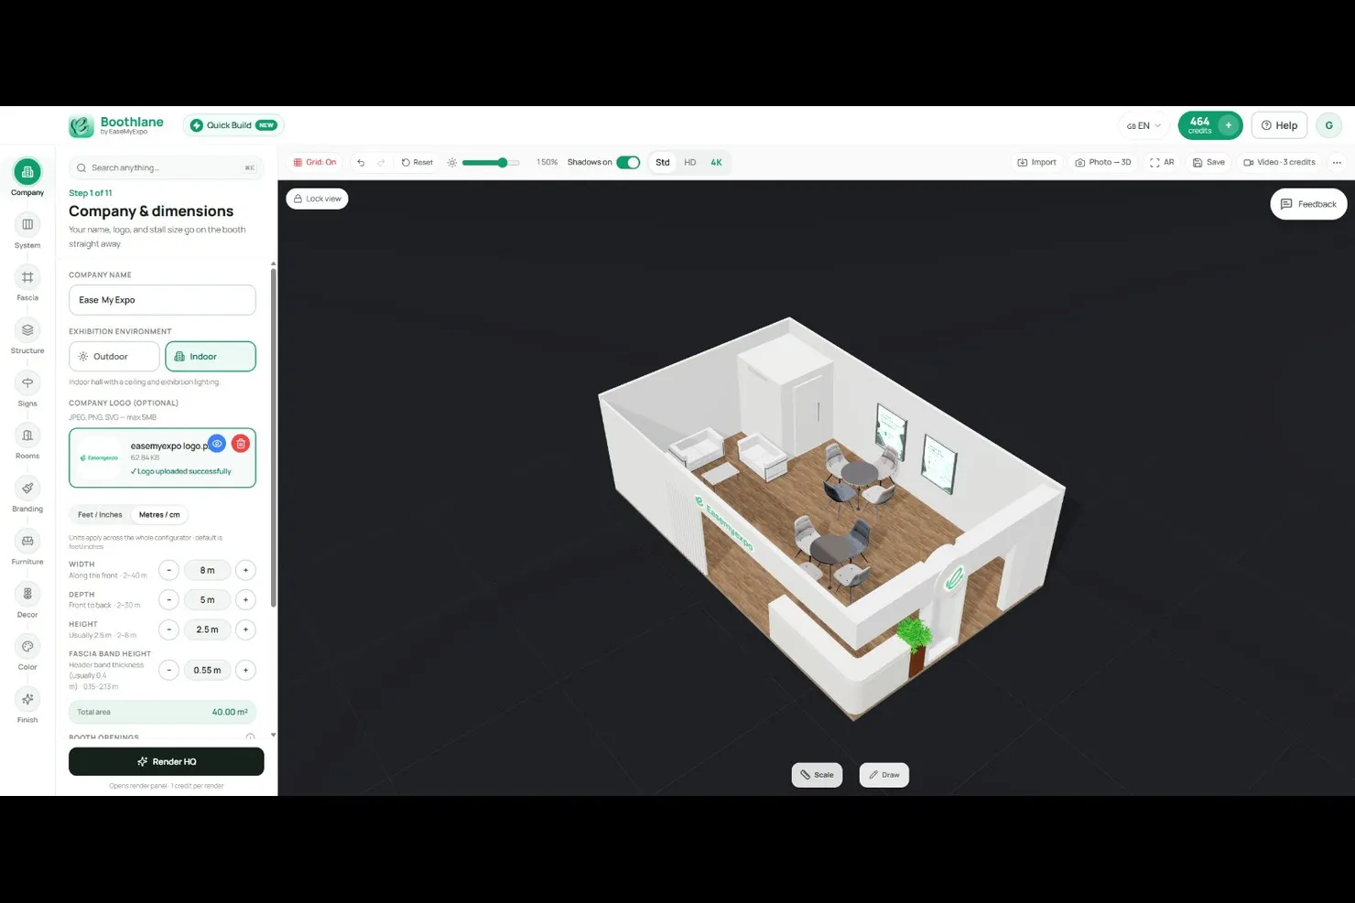Delete the uploaded logo with trash icon
The width and height of the screenshot is (1355, 903).
tap(241, 444)
